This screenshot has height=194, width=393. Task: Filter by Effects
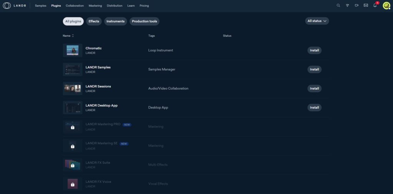(x=94, y=21)
